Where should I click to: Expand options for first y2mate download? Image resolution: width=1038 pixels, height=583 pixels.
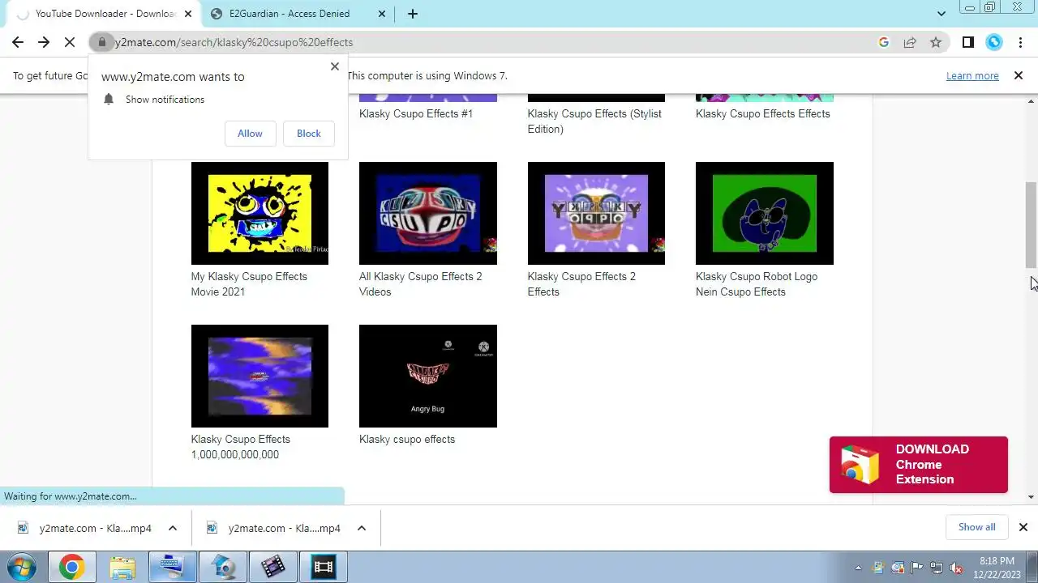coord(173,528)
